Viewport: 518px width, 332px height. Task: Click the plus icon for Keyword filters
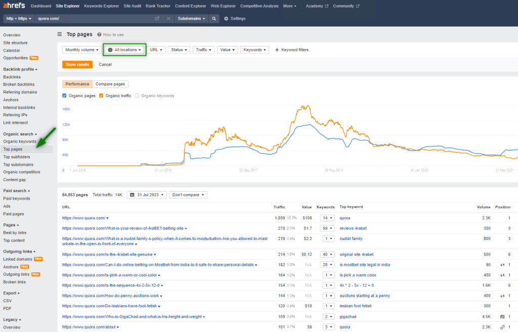coord(277,50)
